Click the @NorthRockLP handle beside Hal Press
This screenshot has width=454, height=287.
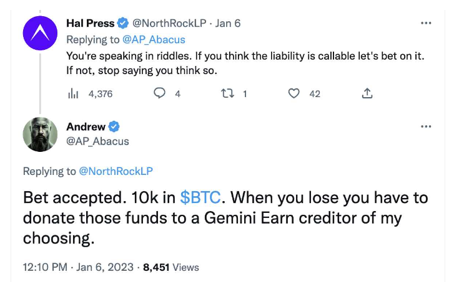pyautogui.click(x=169, y=24)
